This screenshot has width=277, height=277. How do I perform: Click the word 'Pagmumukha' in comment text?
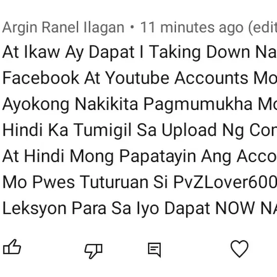[198, 105]
